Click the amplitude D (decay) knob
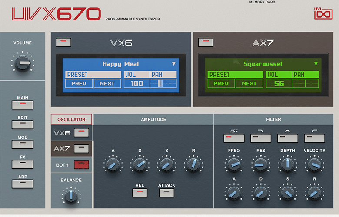This screenshot has width=339, height=217. coord(140,165)
